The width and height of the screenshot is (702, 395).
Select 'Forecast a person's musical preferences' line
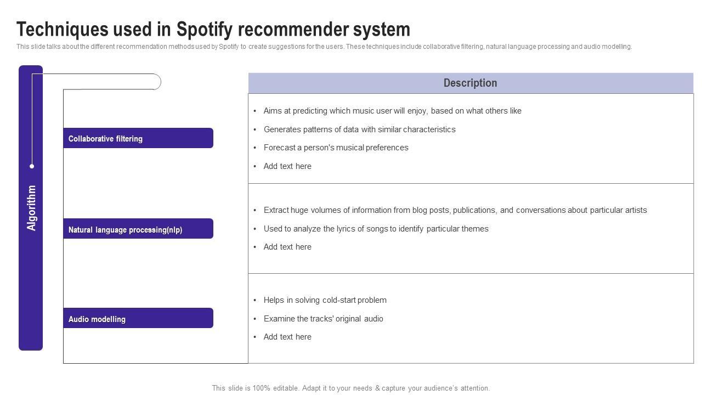click(x=336, y=148)
